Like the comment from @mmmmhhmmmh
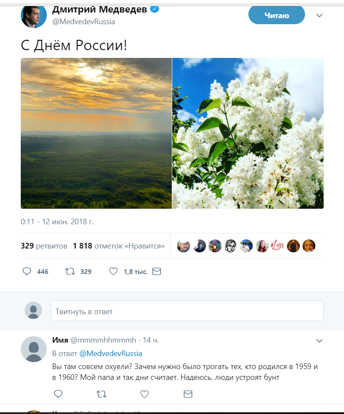344x414 pixels. 145,394
